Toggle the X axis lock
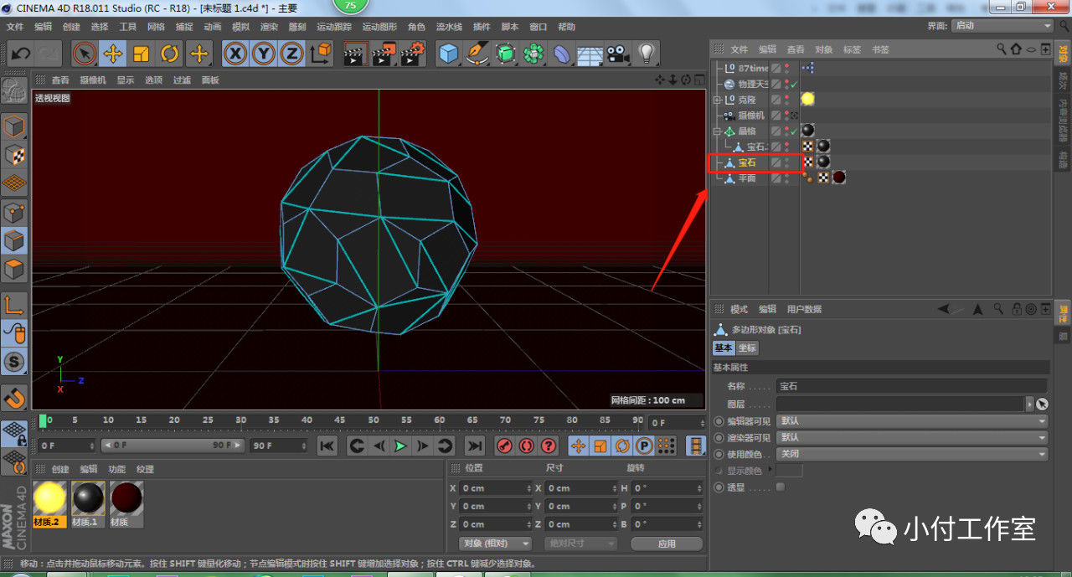 coord(236,54)
